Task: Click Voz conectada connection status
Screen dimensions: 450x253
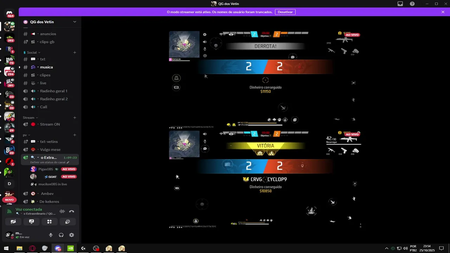Action: (29, 209)
